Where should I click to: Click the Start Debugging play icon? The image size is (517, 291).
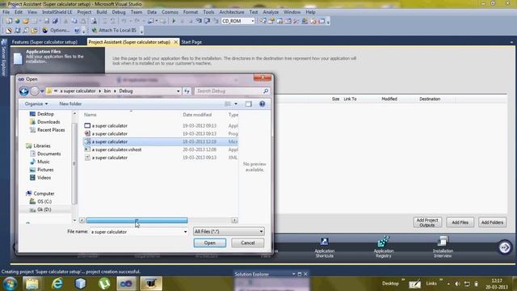click(174, 21)
